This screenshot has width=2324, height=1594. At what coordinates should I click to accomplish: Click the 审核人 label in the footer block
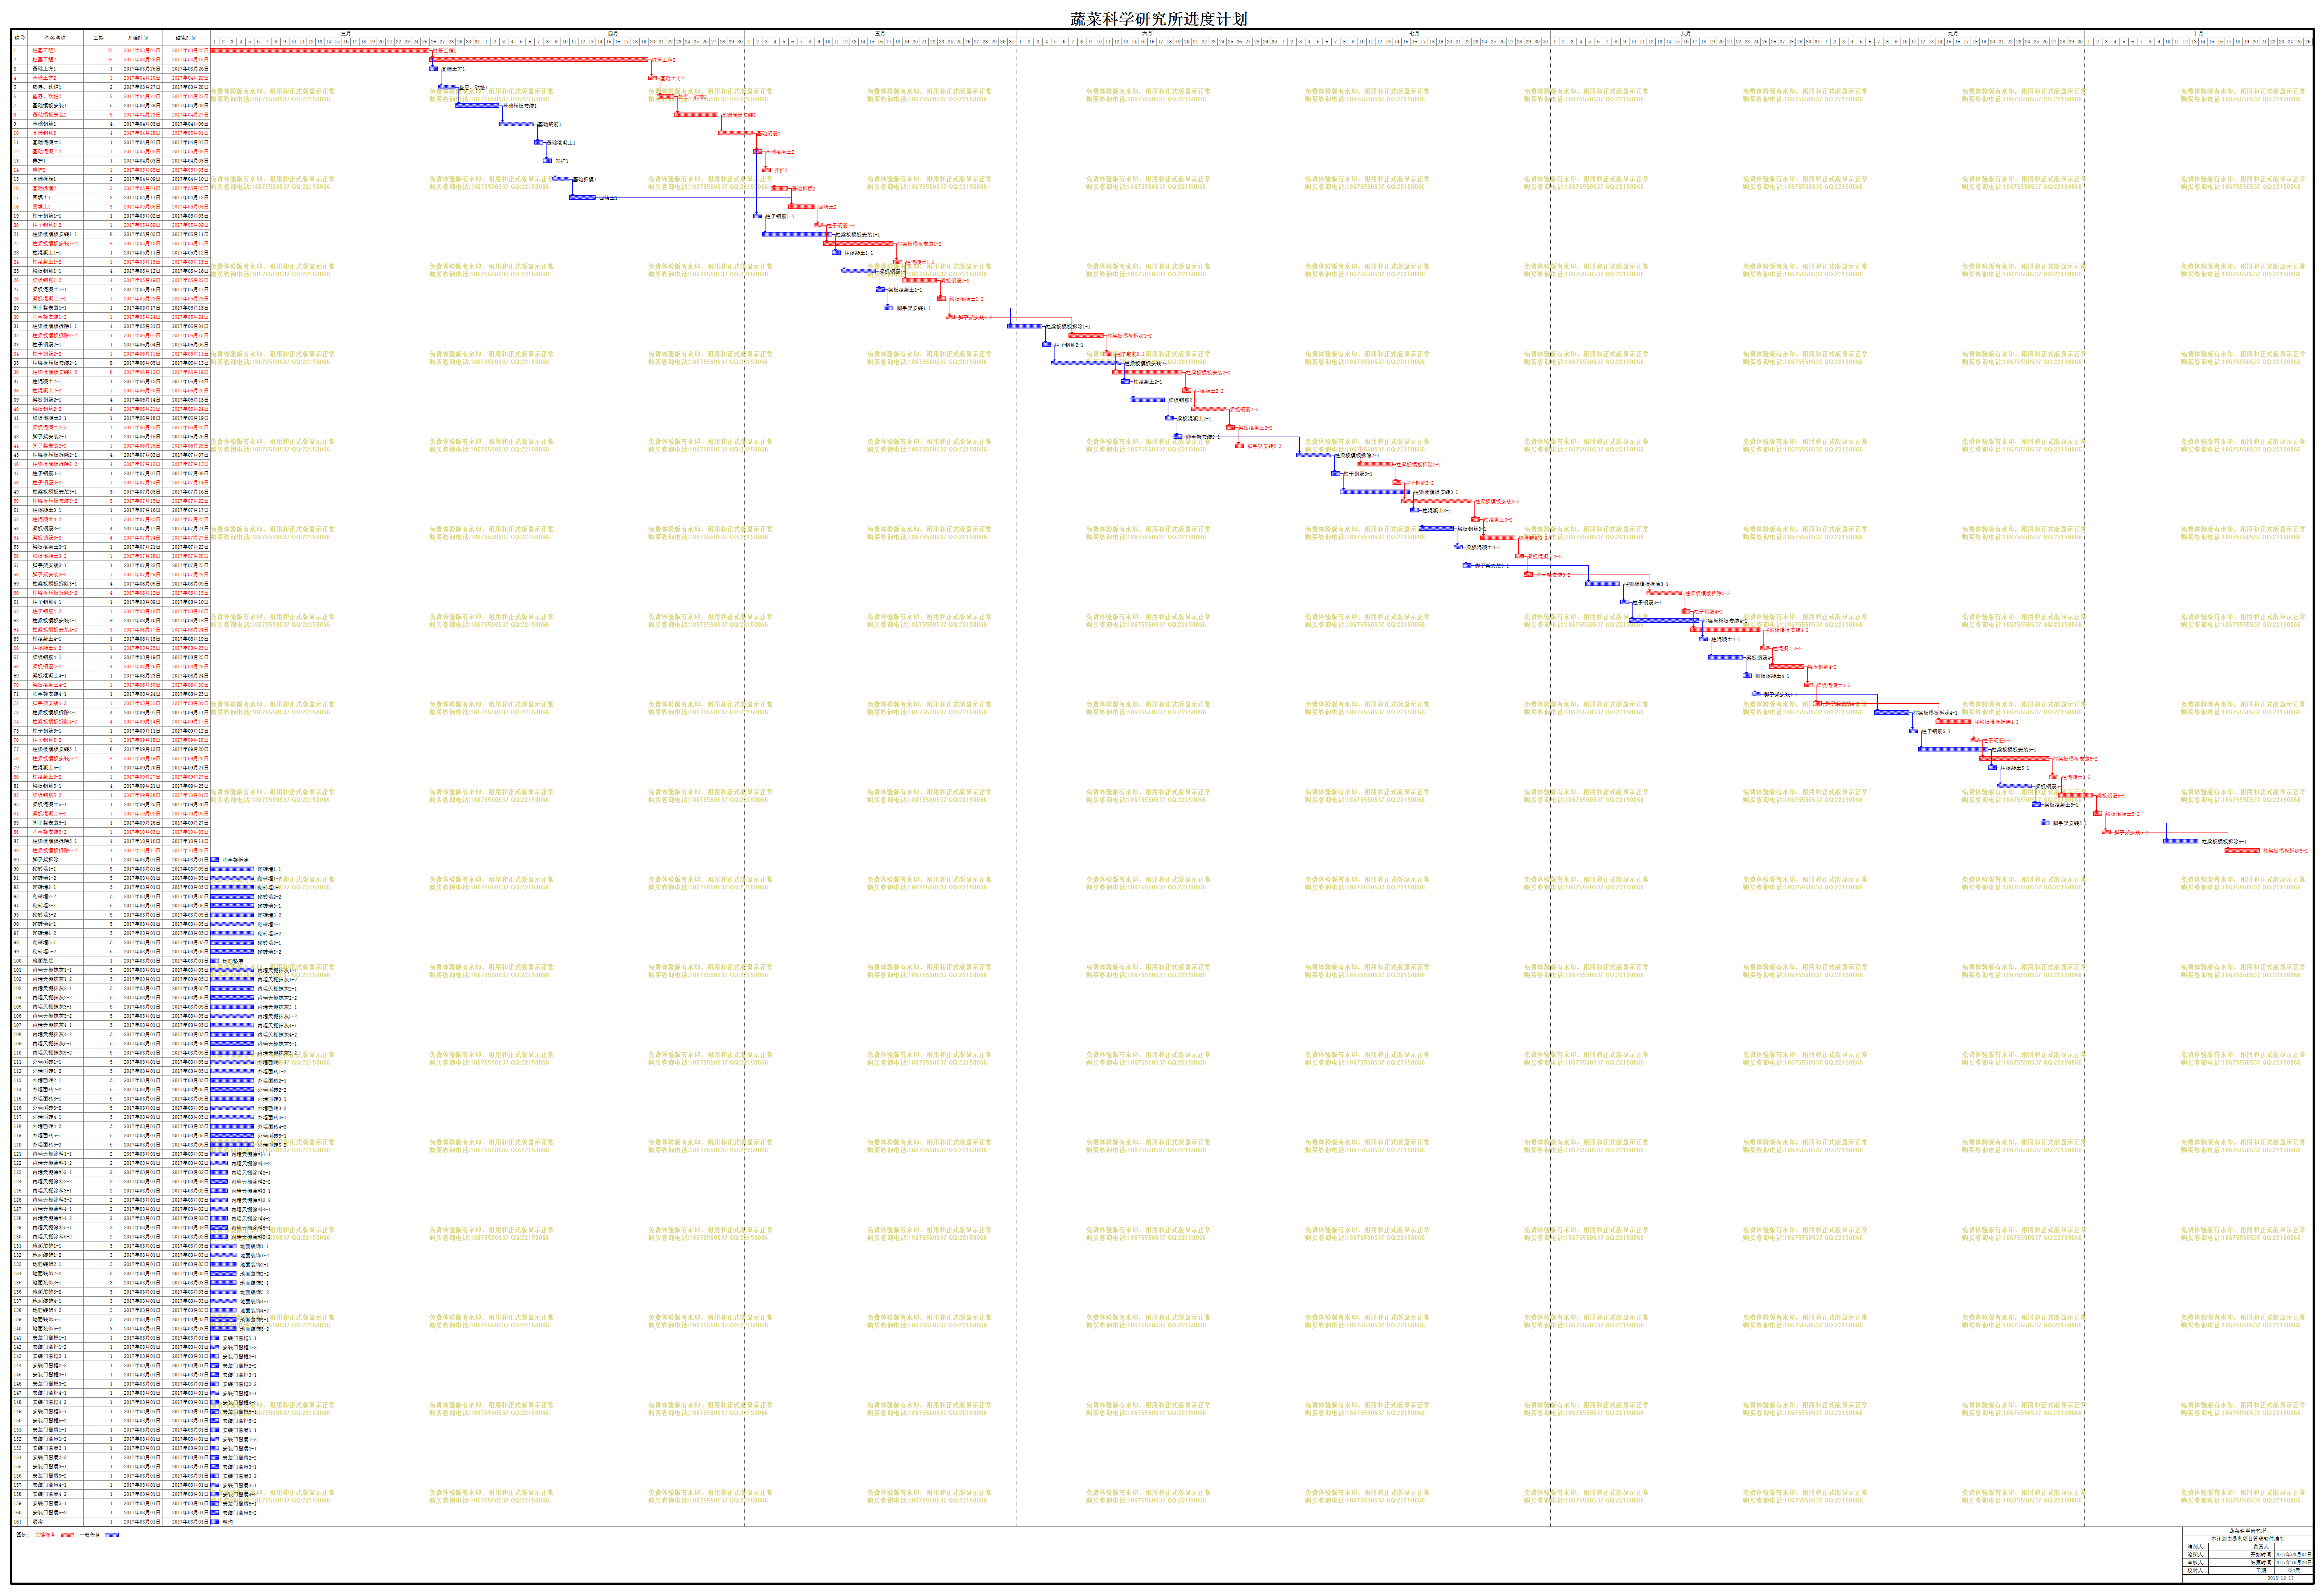[x=2195, y=1562]
